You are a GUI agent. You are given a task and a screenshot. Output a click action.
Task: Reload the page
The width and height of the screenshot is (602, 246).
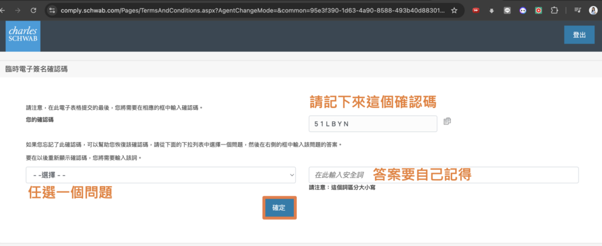click(x=32, y=11)
